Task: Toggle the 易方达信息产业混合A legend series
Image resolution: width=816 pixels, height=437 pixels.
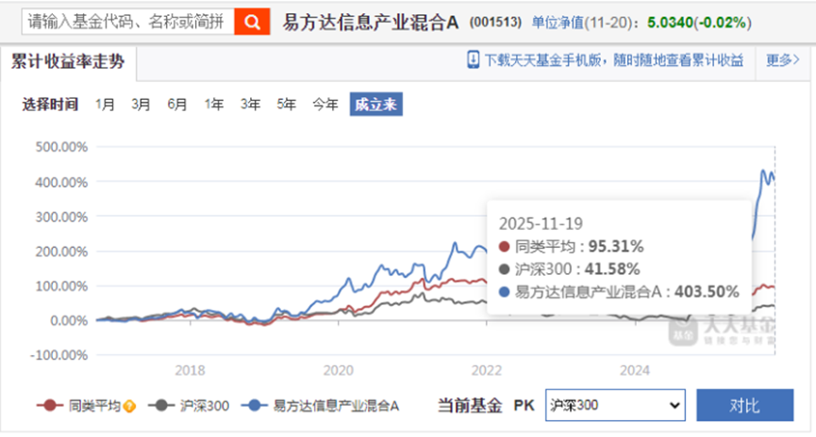Action: [x=320, y=406]
